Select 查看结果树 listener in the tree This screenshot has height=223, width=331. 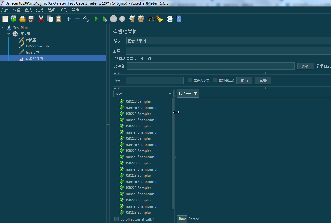coord(35,58)
